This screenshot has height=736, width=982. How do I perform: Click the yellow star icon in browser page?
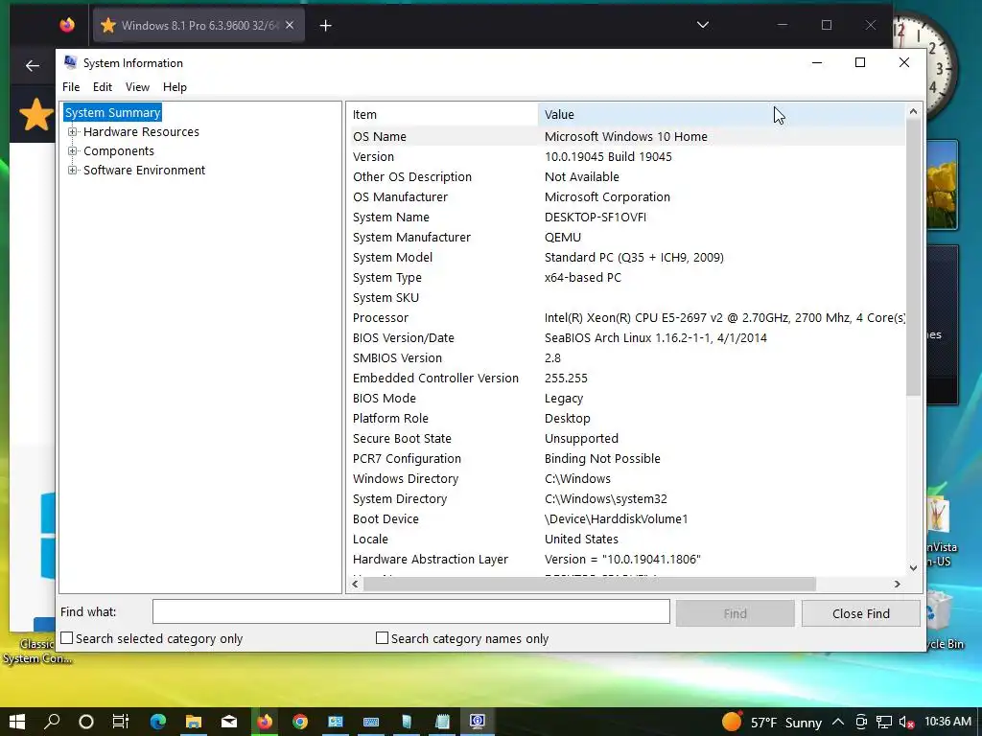[35, 115]
